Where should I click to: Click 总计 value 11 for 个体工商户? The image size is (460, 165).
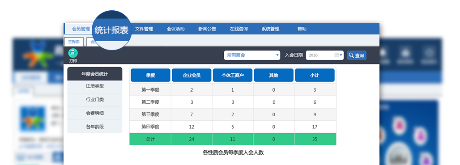click(x=233, y=139)
